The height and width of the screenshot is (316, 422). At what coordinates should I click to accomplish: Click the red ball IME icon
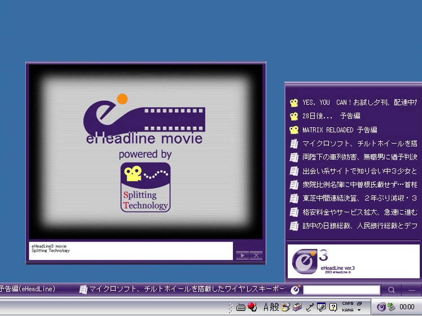[x=252, y=306]
